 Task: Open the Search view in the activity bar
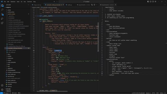click(2, 10)
